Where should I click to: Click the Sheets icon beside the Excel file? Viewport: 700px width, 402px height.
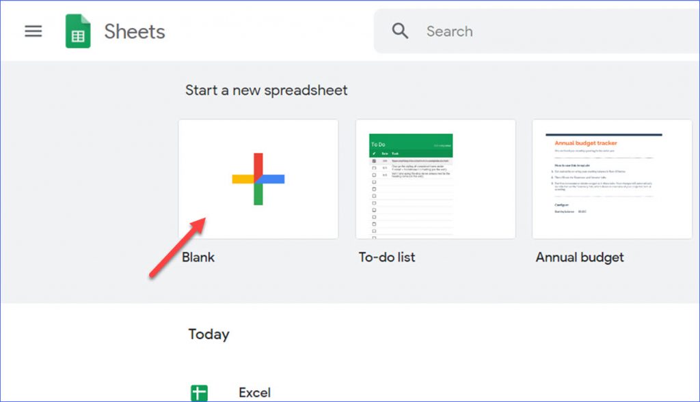pyautogui.click(x=198, y=392)
